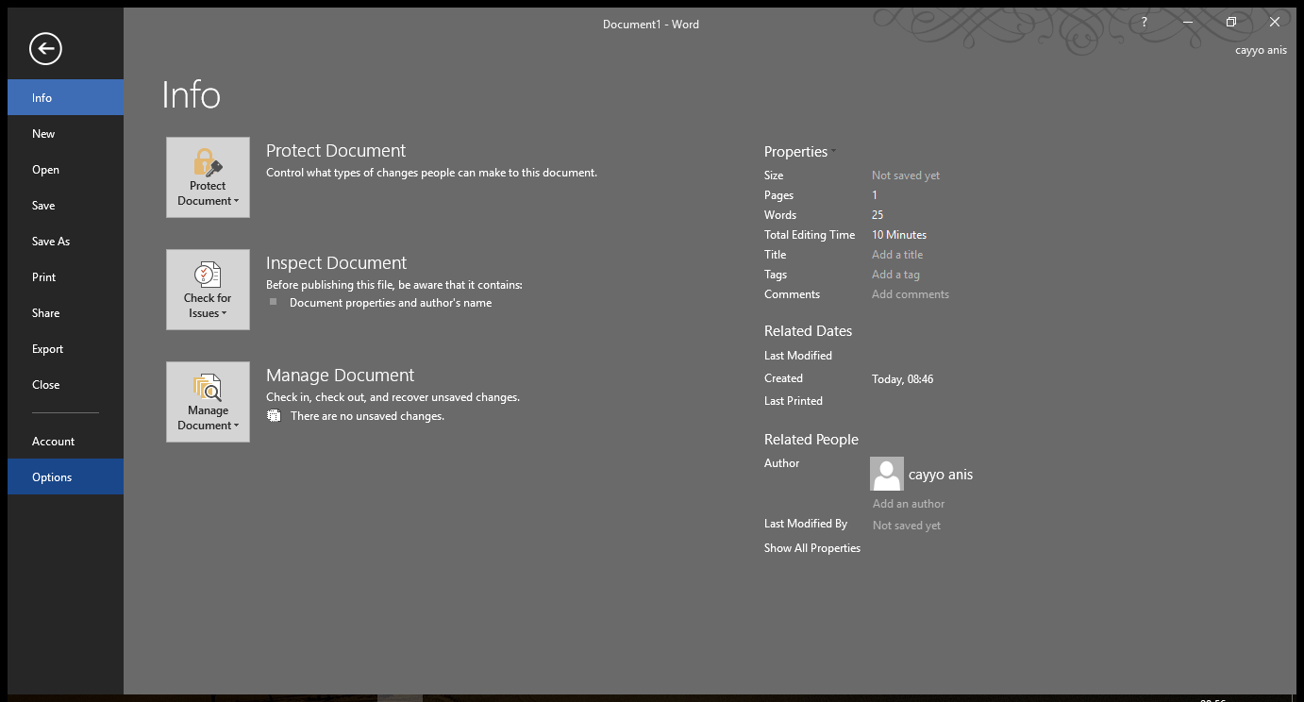
Task: Click the Inspect Document heading
Action: [337, 263]
